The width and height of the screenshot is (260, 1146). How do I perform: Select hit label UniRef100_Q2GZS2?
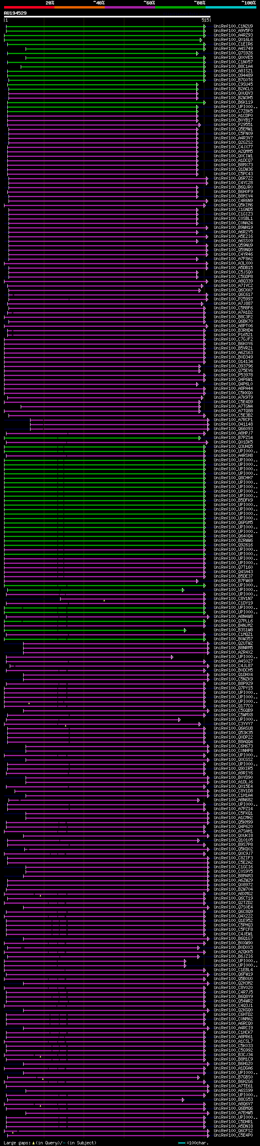click(233, 142)
